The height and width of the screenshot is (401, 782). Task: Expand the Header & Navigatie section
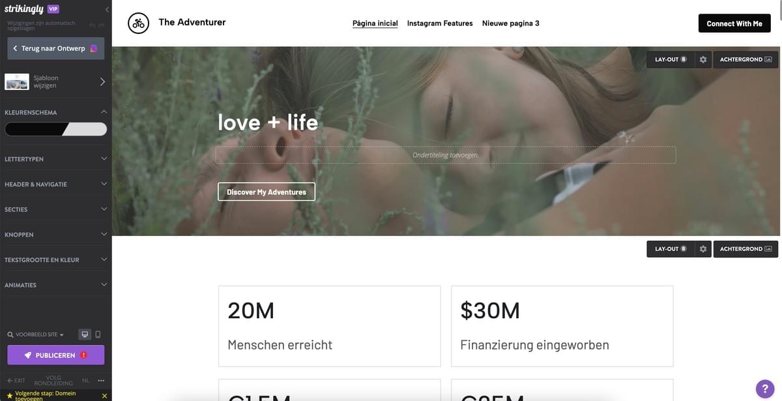(56, 184)
